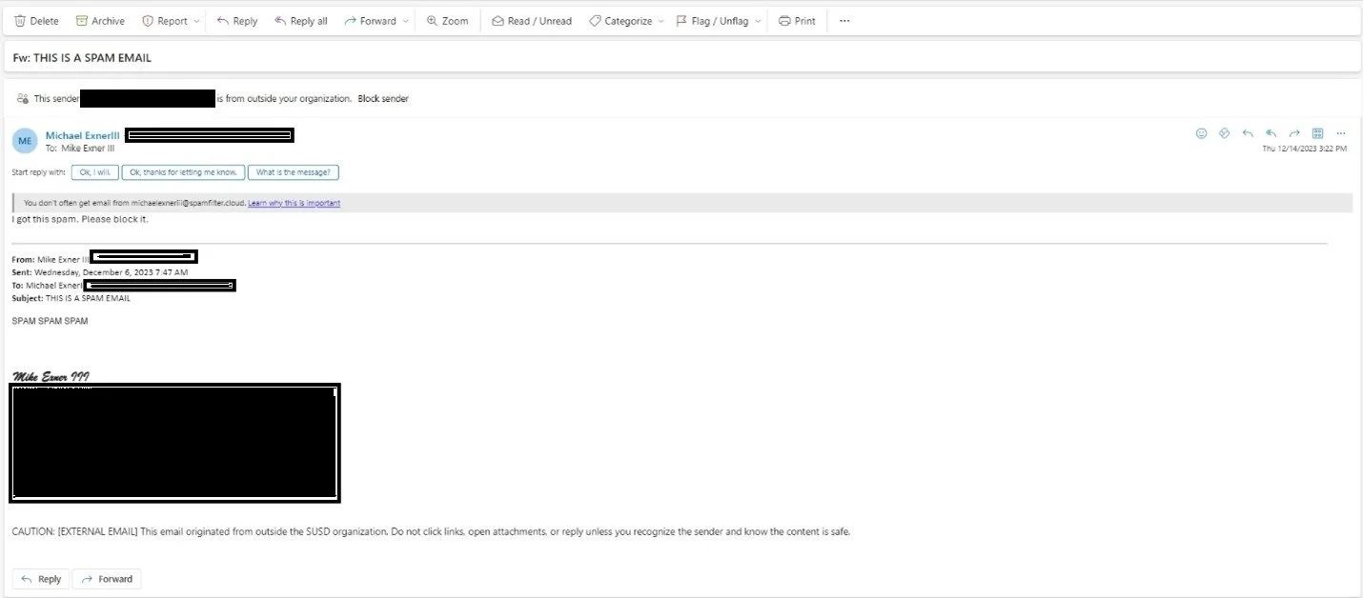The image size is (1363, 598).
Task: Open the toolbar's more options ellipsis menu
Action: coord(844,21)
